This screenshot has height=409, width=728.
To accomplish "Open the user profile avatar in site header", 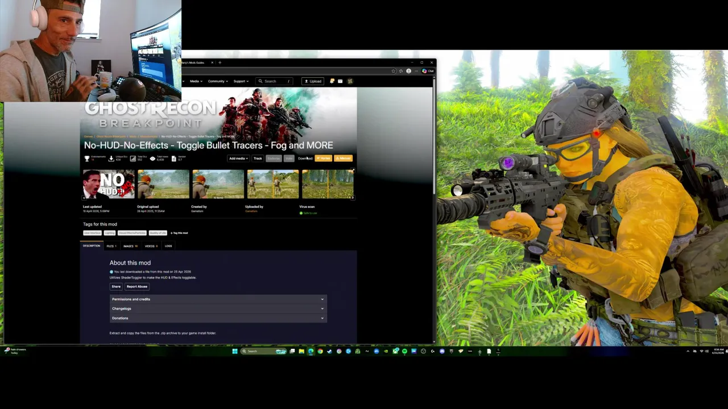I will 350,81.
